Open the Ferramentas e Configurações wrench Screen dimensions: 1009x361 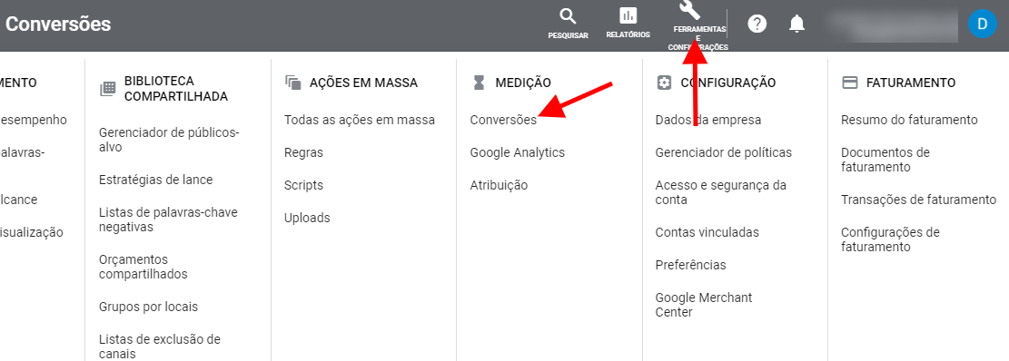(x=690, y=10)
